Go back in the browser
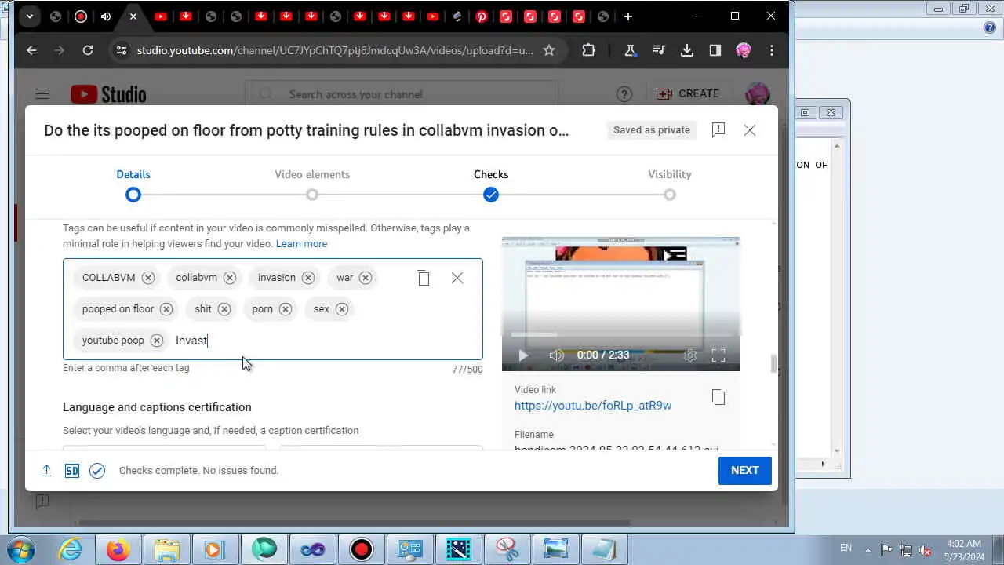Screen dimensions: 1004x565 31,50
